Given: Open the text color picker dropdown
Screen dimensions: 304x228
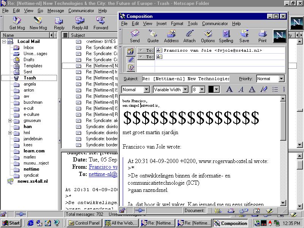Looking at the screenshot, I should [x=216, y=90].
